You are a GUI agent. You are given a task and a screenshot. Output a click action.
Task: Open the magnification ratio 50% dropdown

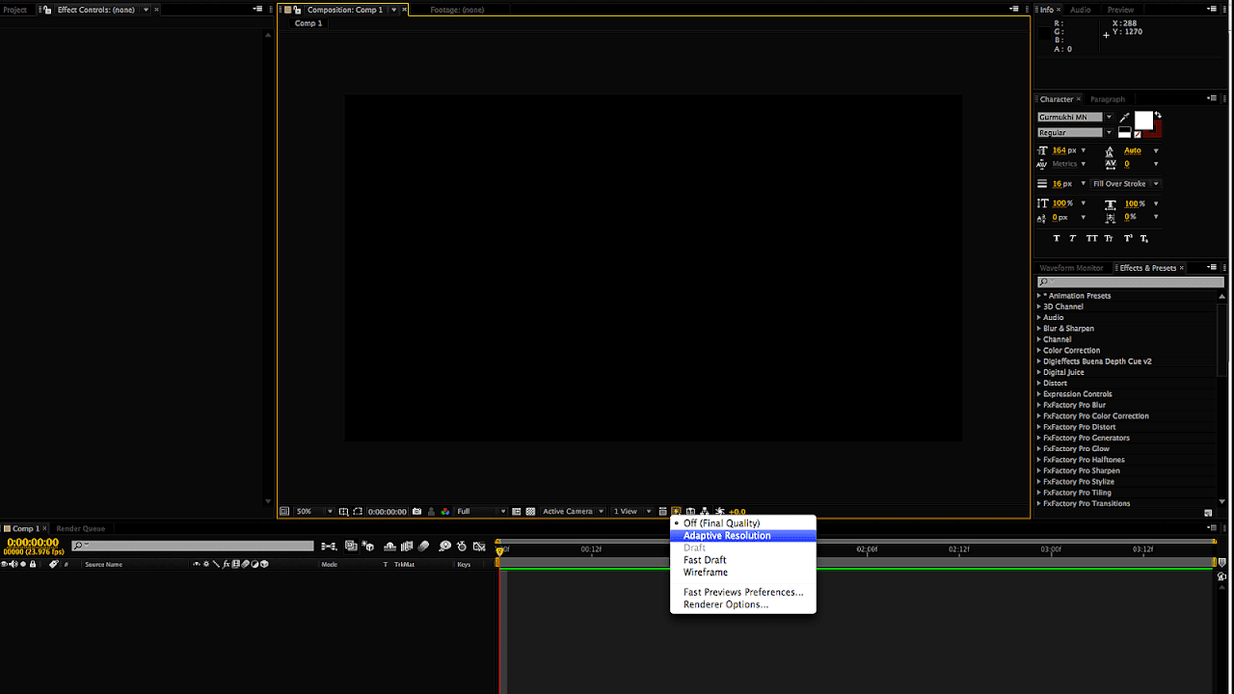coord(314,511)
